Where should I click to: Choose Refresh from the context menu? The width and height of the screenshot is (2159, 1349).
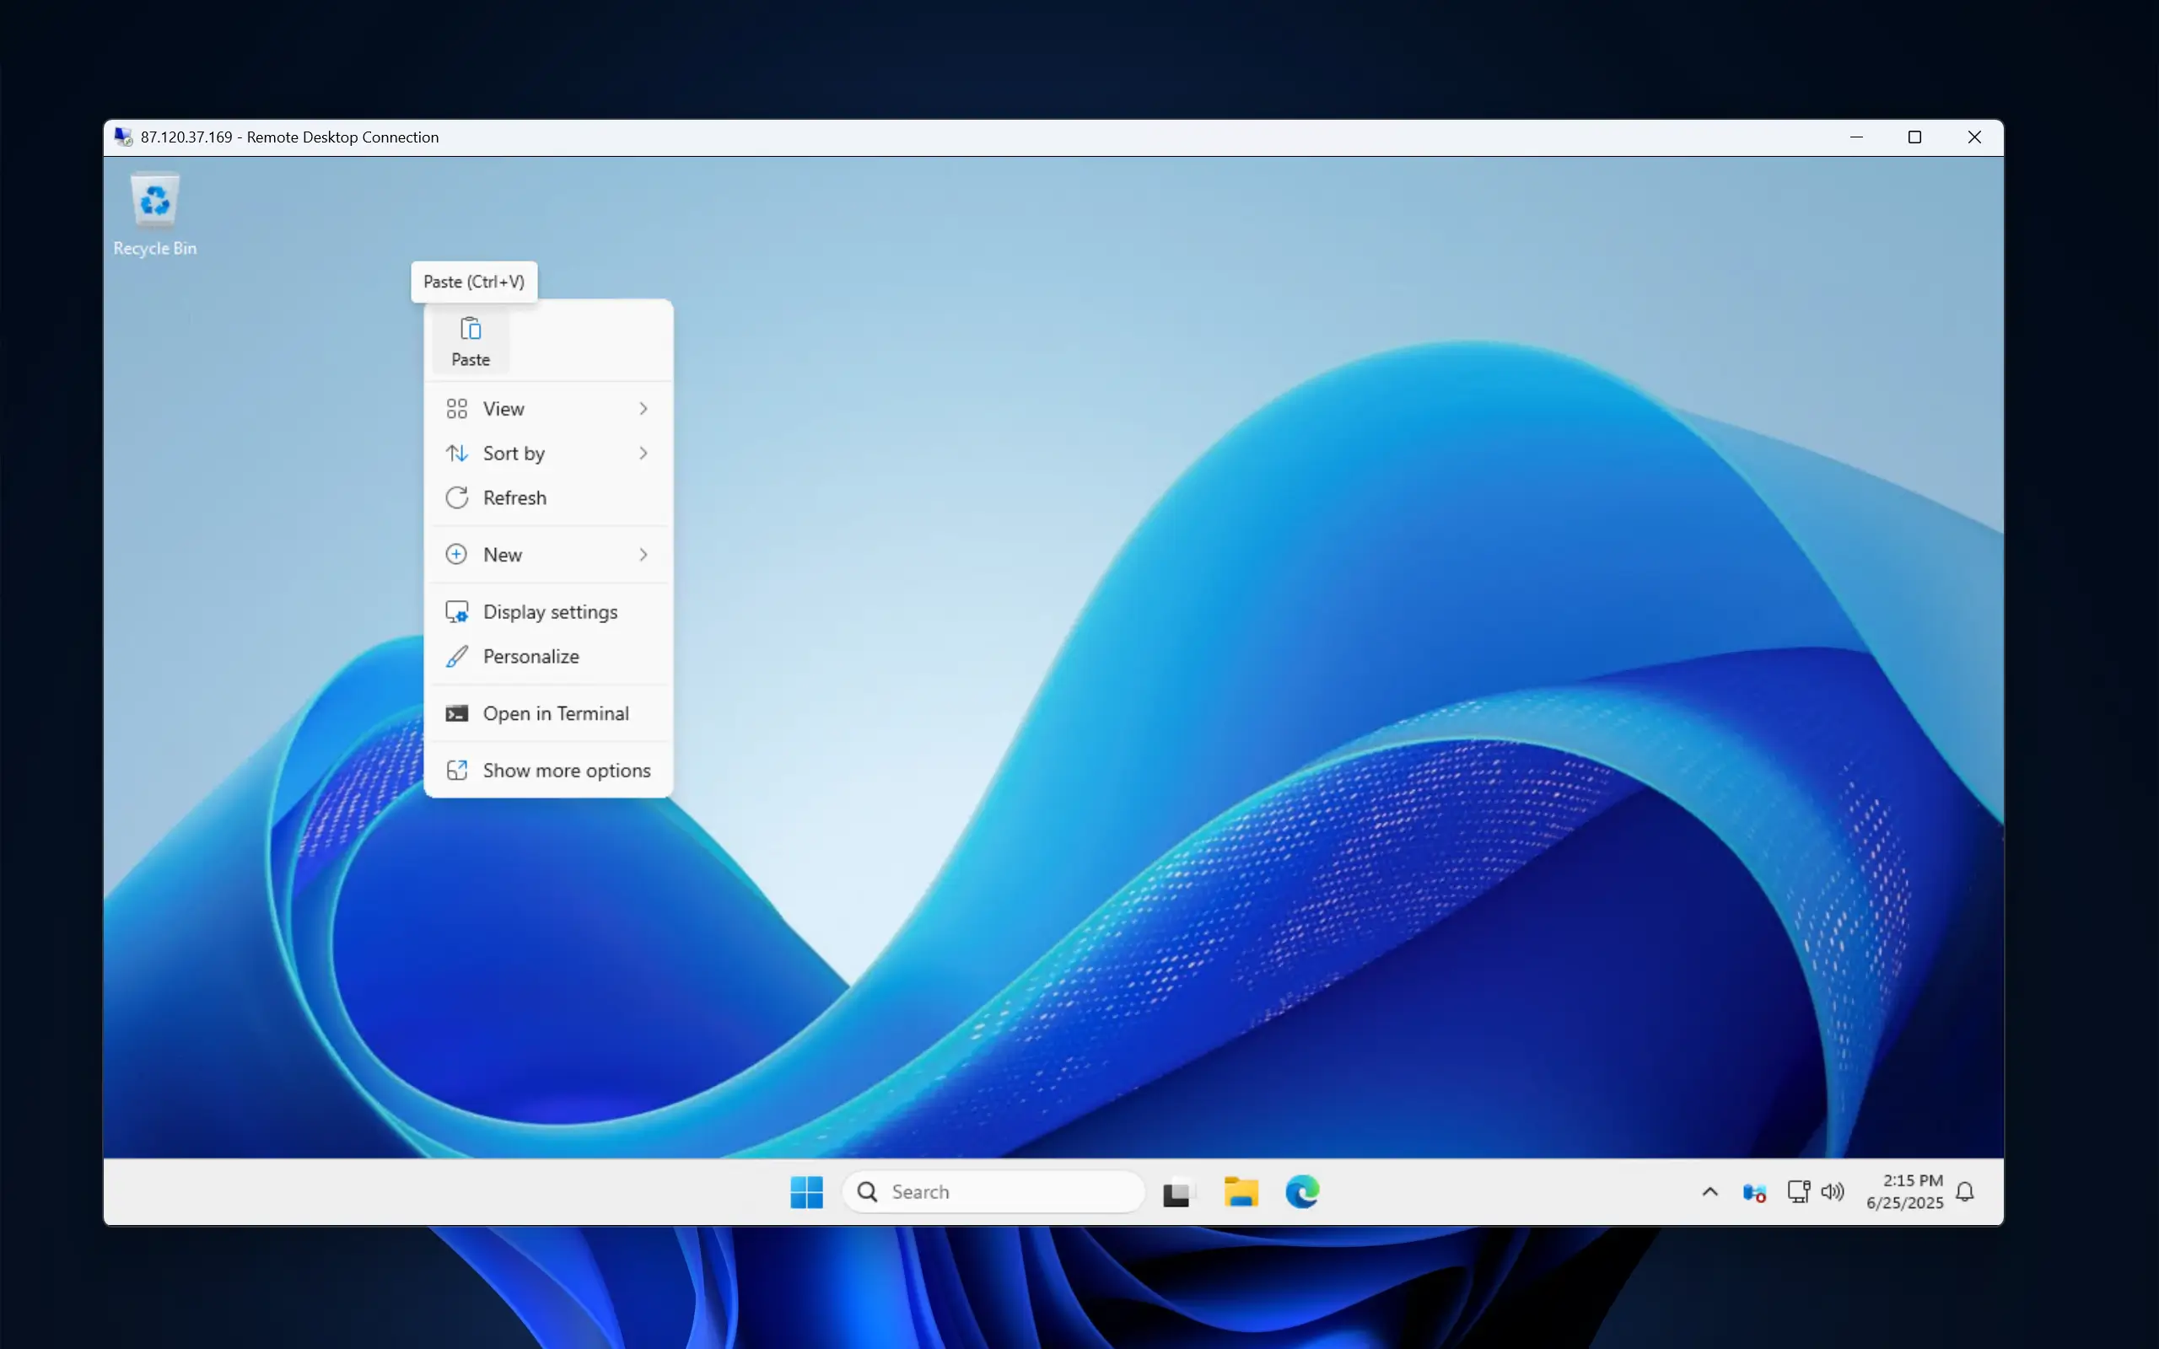pyautogui.click(x=548, y=497)
